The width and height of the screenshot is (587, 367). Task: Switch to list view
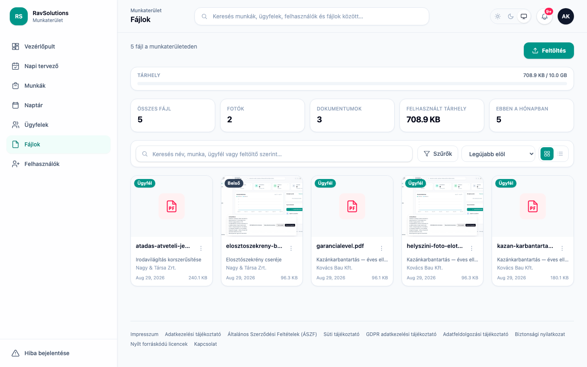(561, 154)
